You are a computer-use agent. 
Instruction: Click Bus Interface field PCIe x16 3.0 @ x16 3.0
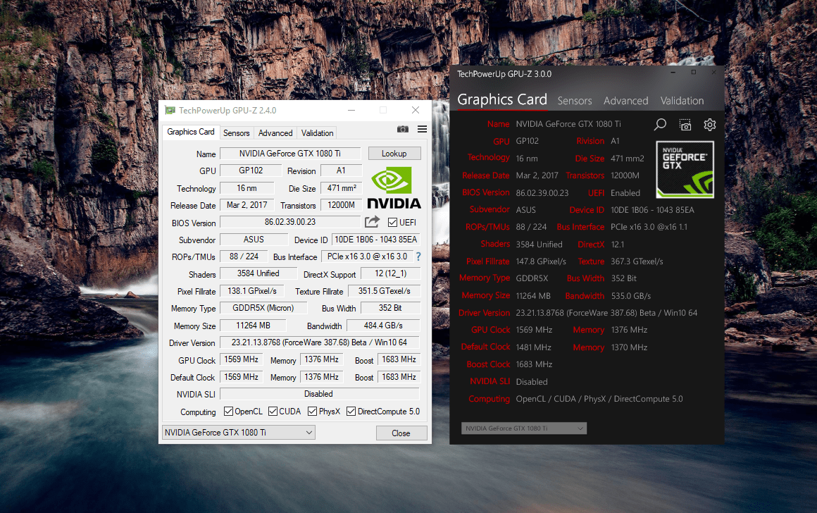tap(368, 256)
